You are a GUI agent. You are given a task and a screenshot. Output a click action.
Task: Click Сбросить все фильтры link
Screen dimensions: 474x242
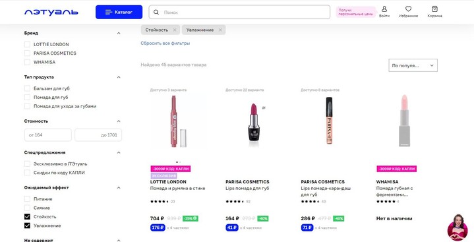click(x=165, y=44)
